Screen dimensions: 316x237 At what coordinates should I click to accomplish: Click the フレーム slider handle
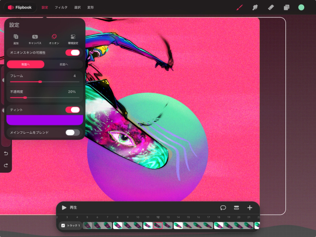(x=40, y=82)
